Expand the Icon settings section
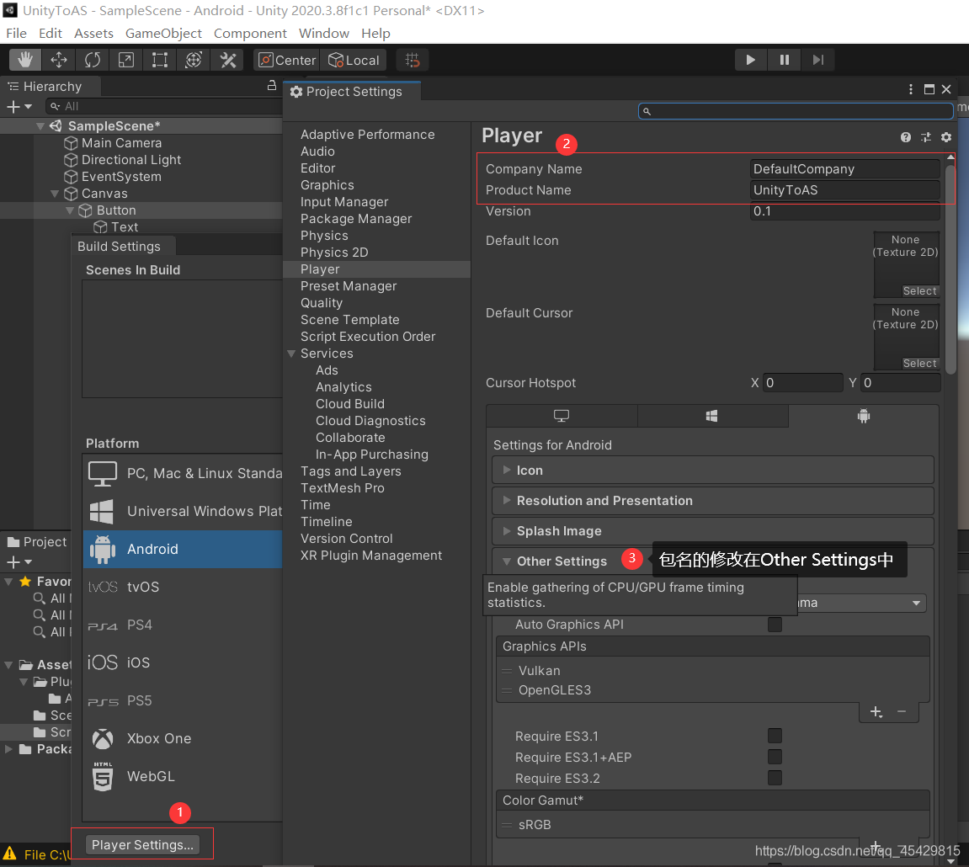 (530, 471)
